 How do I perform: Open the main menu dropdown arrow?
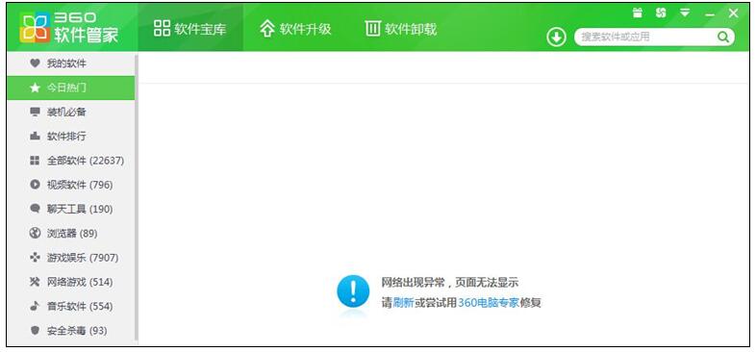(x=685, y=13)
